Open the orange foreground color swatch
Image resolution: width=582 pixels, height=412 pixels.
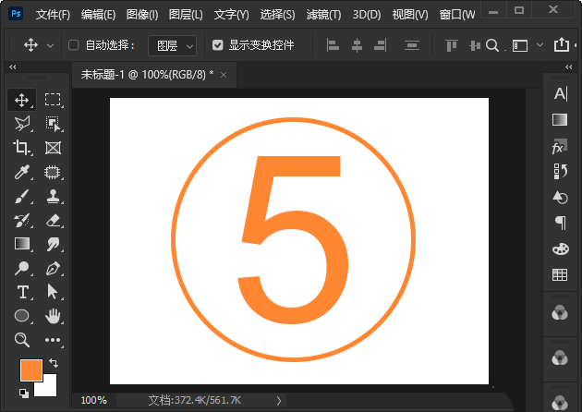30,370
